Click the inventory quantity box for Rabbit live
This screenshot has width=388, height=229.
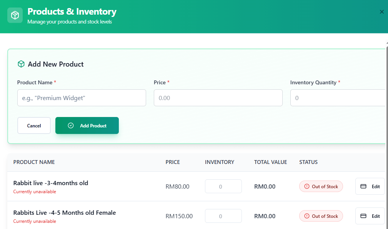pyautogui.click(x=223, y=186)
